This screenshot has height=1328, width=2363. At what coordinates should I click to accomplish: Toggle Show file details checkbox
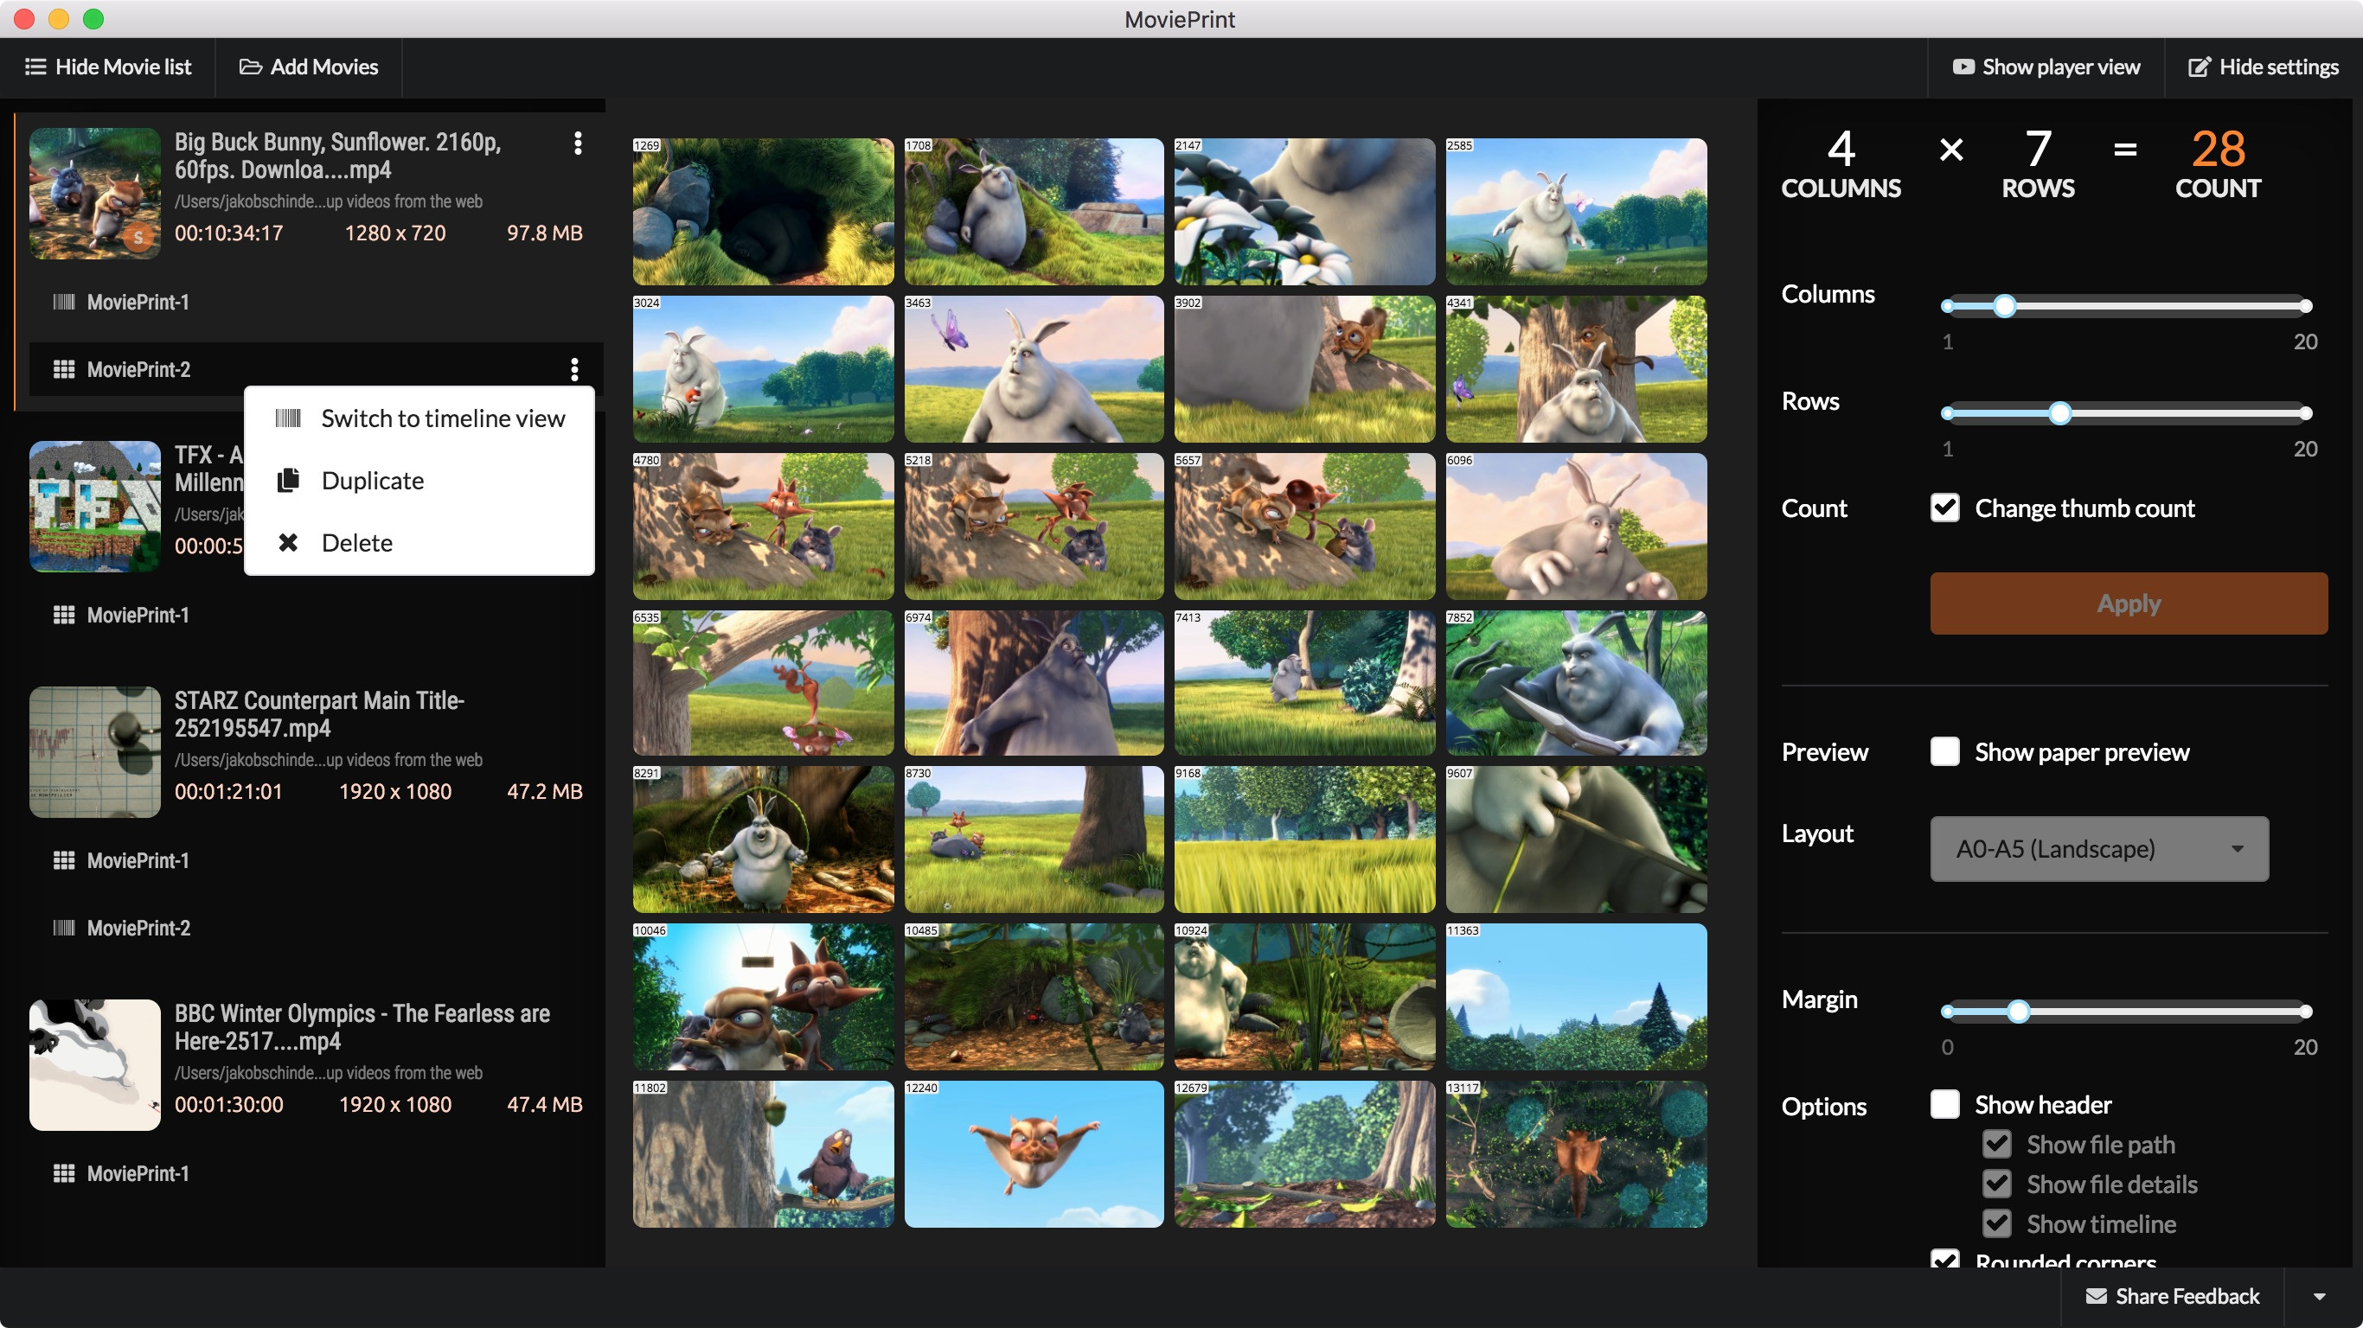point(1997,1183)
